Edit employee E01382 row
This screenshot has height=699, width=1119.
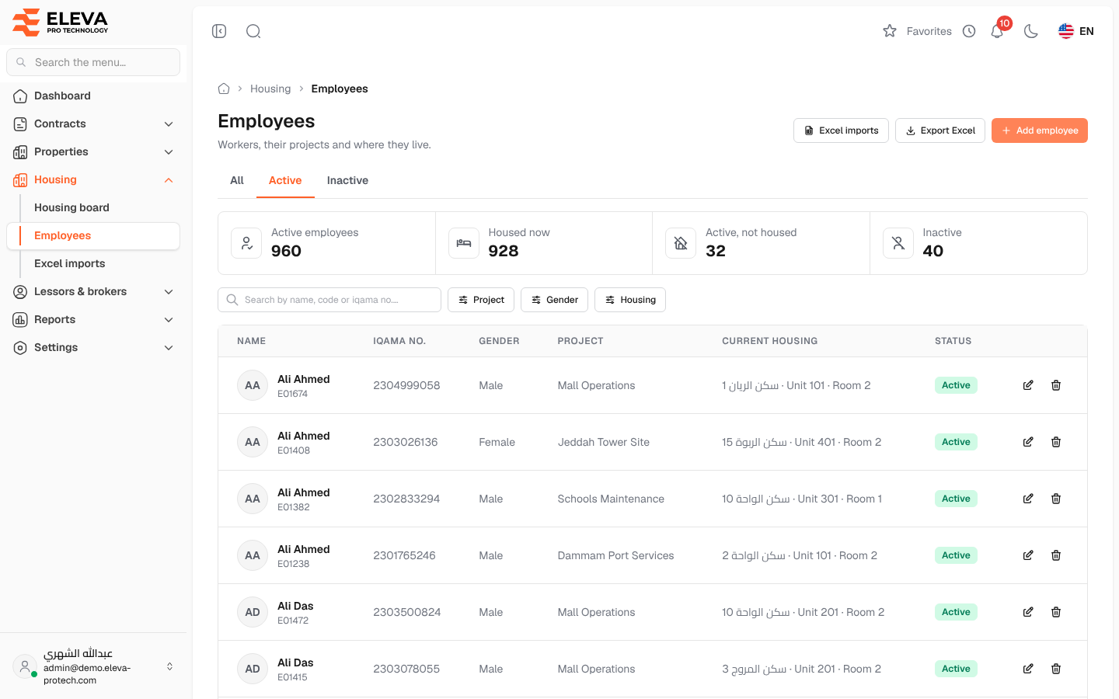1028,499
